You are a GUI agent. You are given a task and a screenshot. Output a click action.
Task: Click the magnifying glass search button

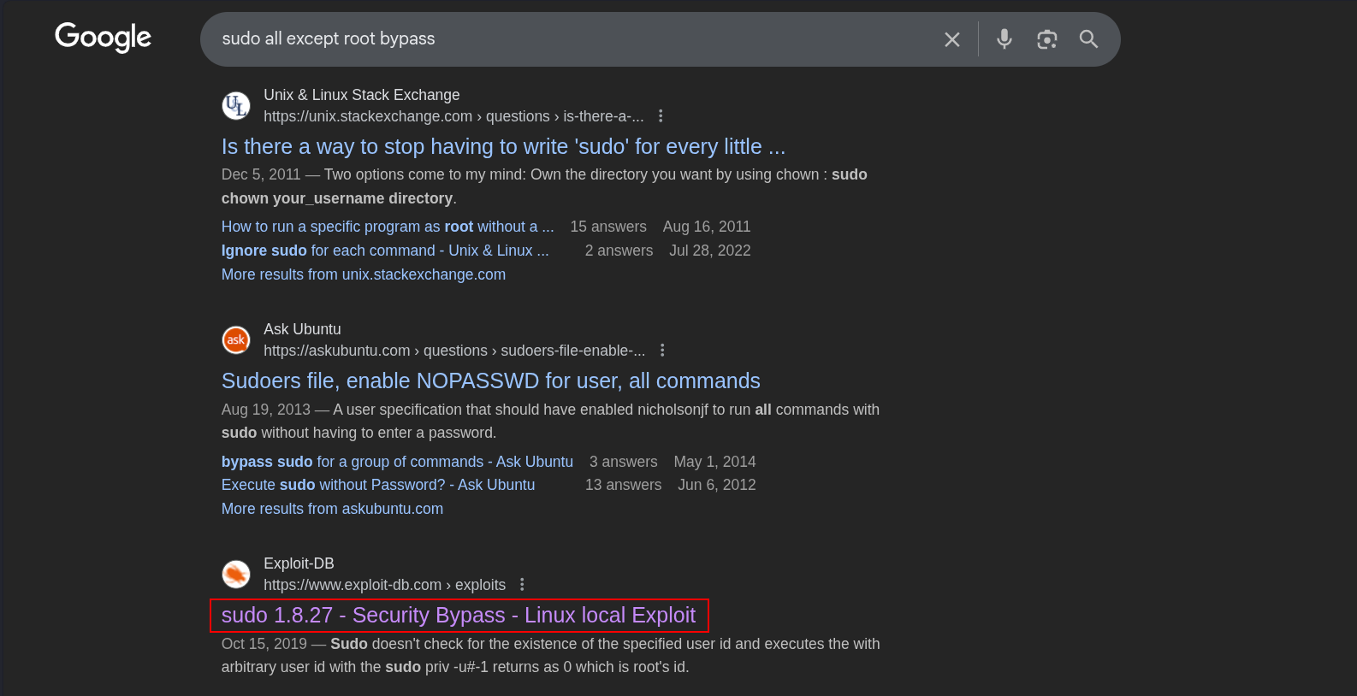point(1088,39)
